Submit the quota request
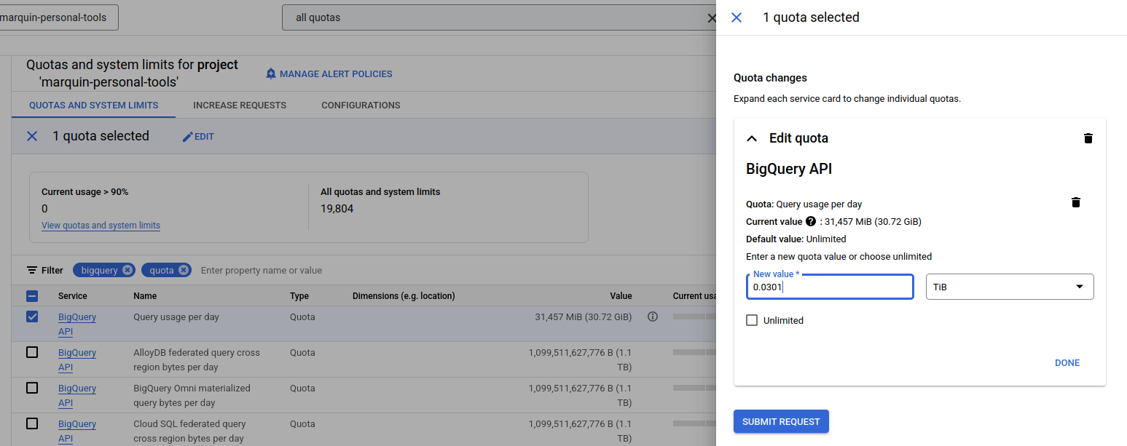 point(781,422)
